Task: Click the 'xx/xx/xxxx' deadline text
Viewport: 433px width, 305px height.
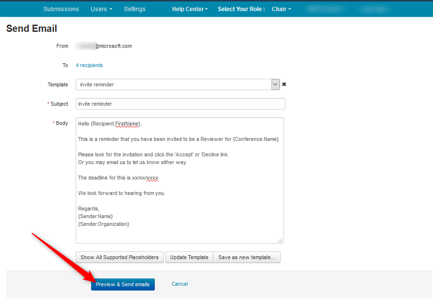Action: coord(145,178)
